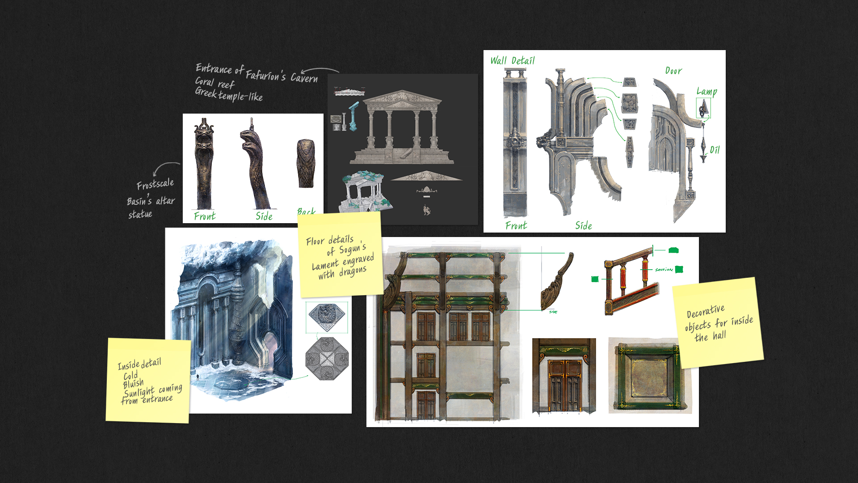The image size is (858, 483).
Task: Click the coral reef temple render
Action: [x=366, y=191]
